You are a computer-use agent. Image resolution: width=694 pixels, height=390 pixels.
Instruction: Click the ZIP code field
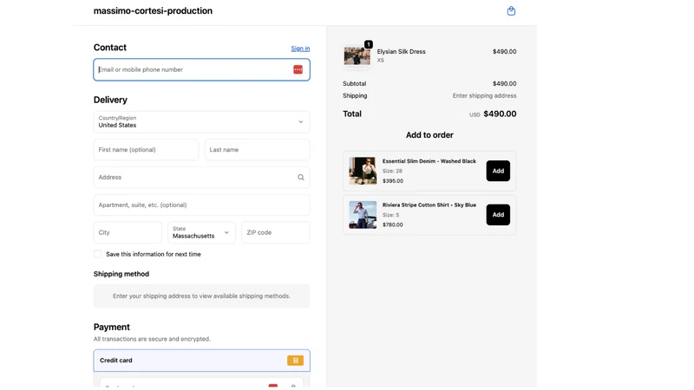pos(275,232)
